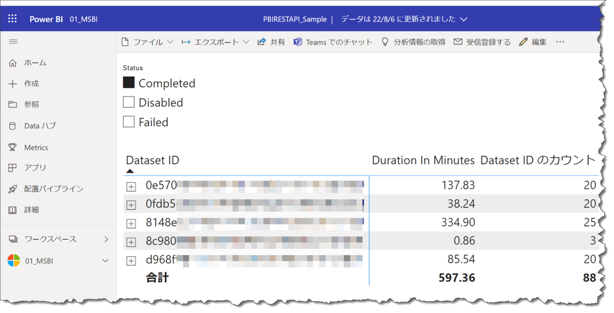Screen dimensions: 614x313
Task: Click the count cell showing 3
Action: 593,240
